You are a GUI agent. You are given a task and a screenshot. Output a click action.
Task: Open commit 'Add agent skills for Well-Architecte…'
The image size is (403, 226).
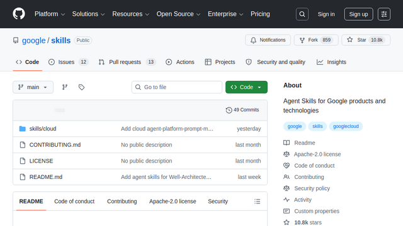166,177
